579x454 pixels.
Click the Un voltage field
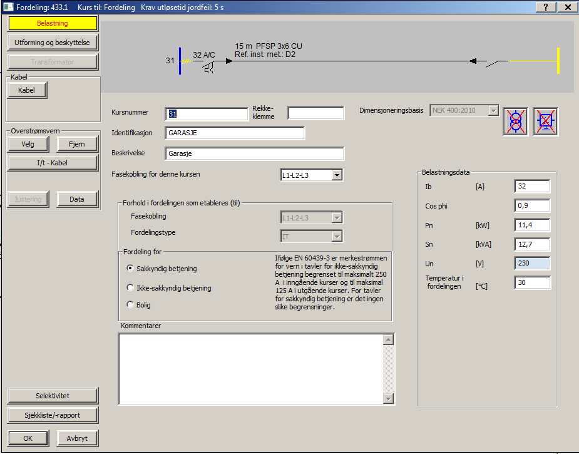[532, 264]
